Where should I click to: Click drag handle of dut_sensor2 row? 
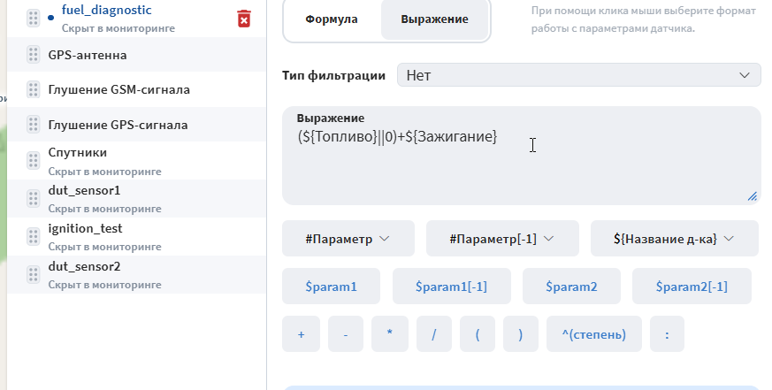tap(33, 274)
